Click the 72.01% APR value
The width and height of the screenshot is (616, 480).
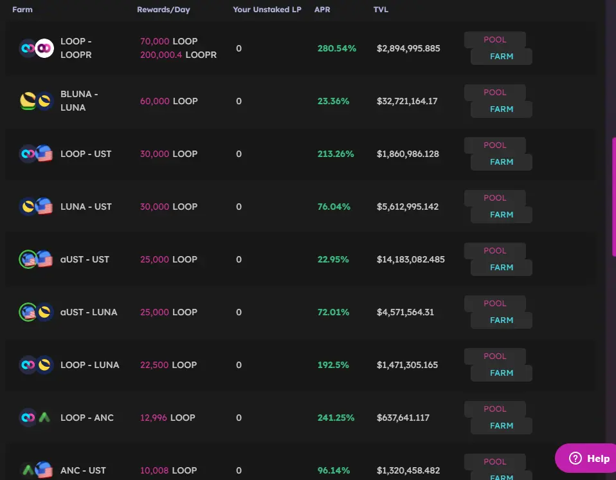[333, 312]
